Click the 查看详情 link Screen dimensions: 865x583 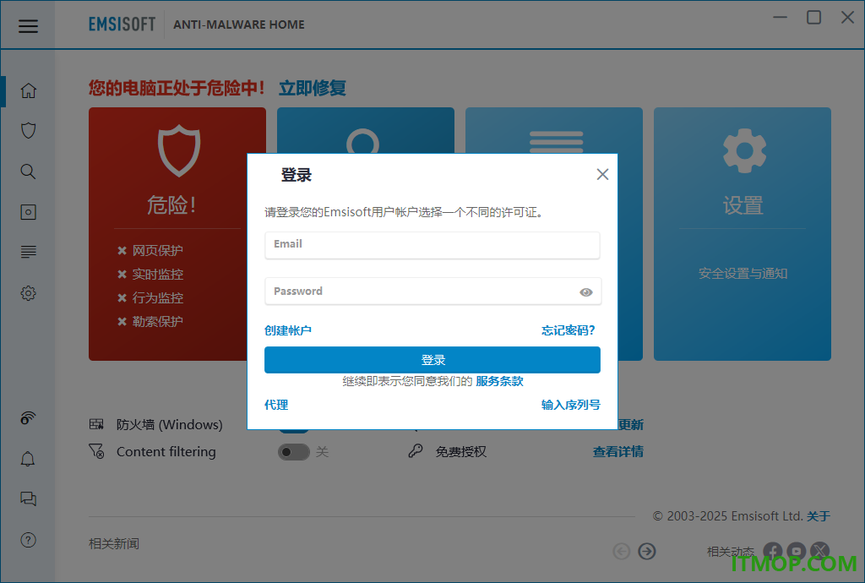pyautogui.click(x=617, y=452)
